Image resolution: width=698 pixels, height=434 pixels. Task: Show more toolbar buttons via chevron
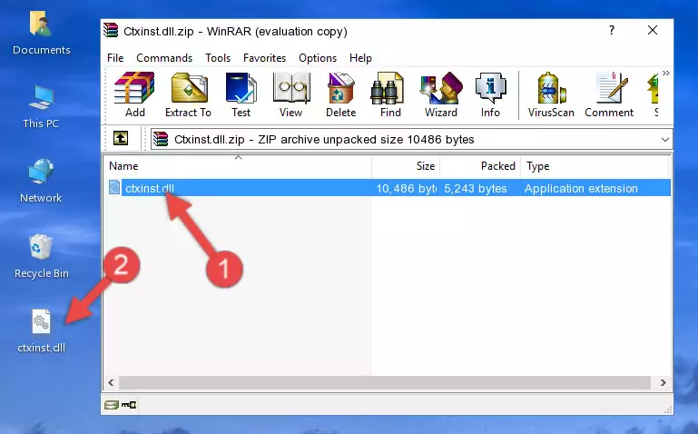point(665,73)
